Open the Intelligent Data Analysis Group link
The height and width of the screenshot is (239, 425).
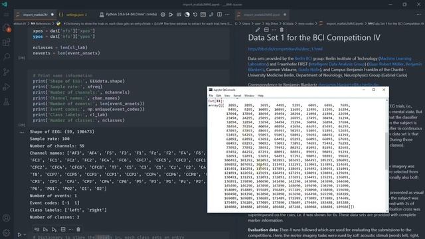pos(337,64)
